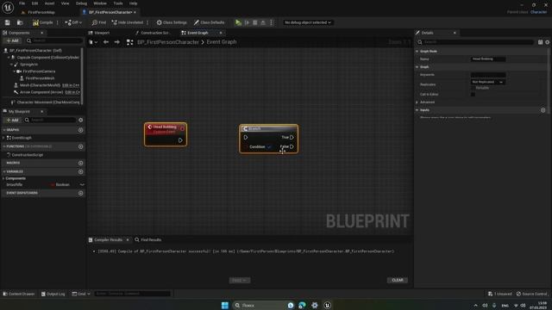Image resolution: width=552 pixels, height=310 pixels.
Task: Open the Edit menu
Action: (x=34, y=3)
